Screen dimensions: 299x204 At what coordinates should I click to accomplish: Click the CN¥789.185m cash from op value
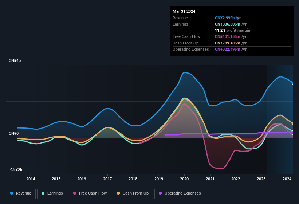point(228,43)
